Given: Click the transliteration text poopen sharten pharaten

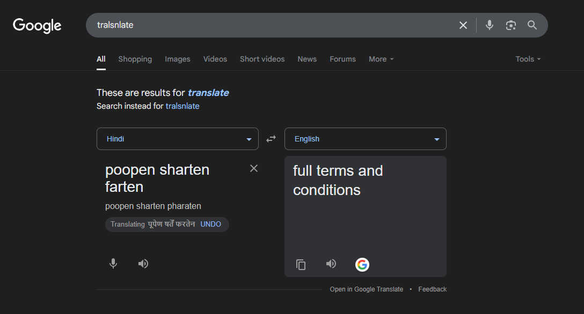Looking at the screenshot, I should click(153, 206).
